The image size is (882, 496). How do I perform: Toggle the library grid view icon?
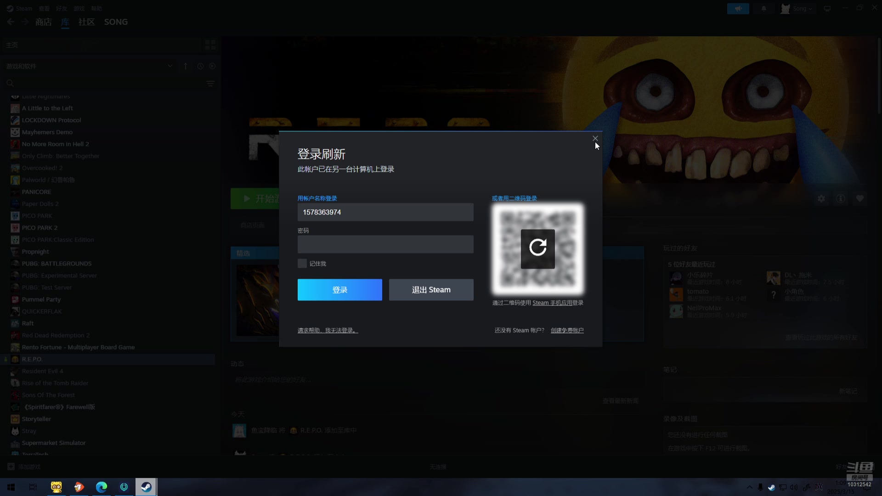coord(210,45)
